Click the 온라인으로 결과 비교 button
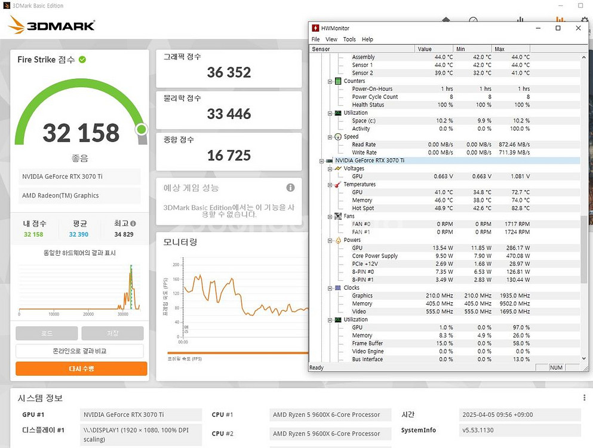Image resolution: width=593 pixels, height=448 pixels. point(79,351)
